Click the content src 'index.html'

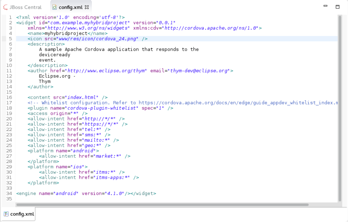(x=82, y=98)
